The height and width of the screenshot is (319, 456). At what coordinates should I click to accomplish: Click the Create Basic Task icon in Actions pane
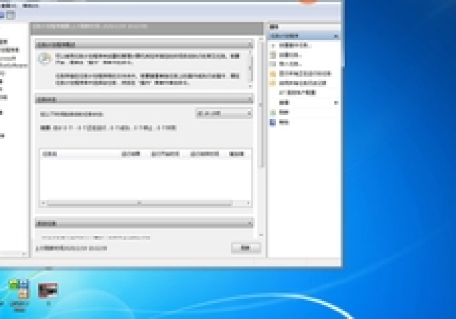(x=272, y=46)
